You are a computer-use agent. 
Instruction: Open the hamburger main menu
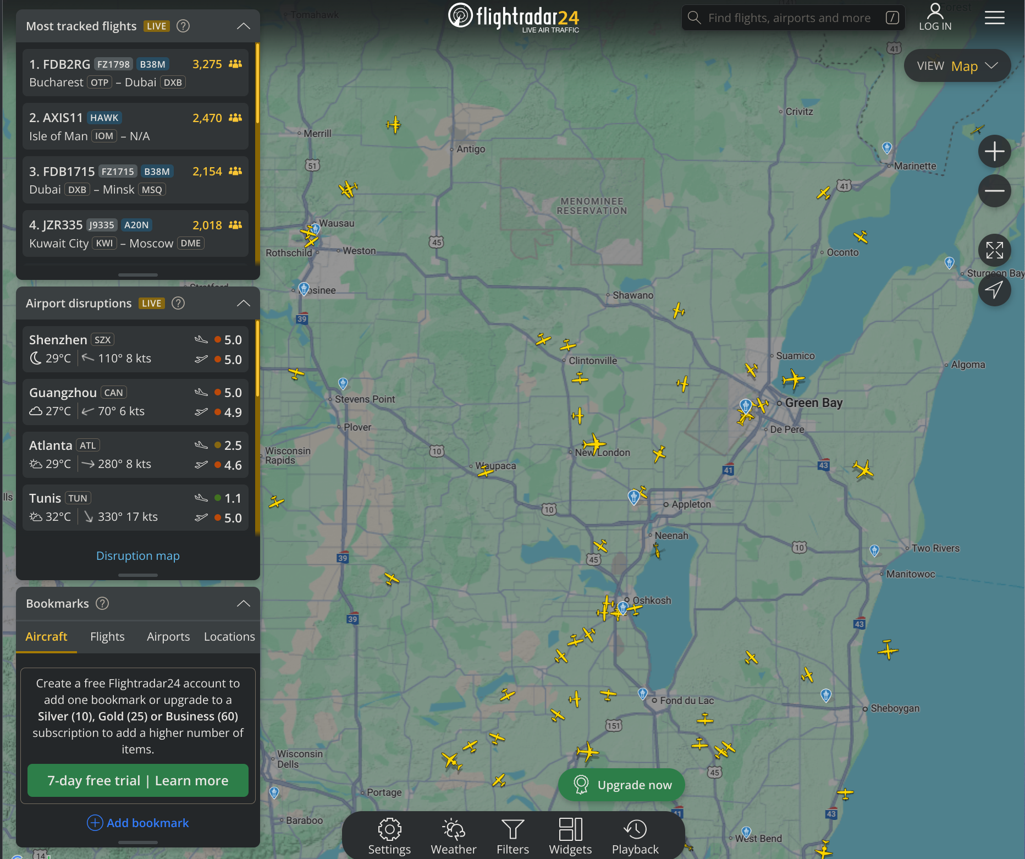994,18
